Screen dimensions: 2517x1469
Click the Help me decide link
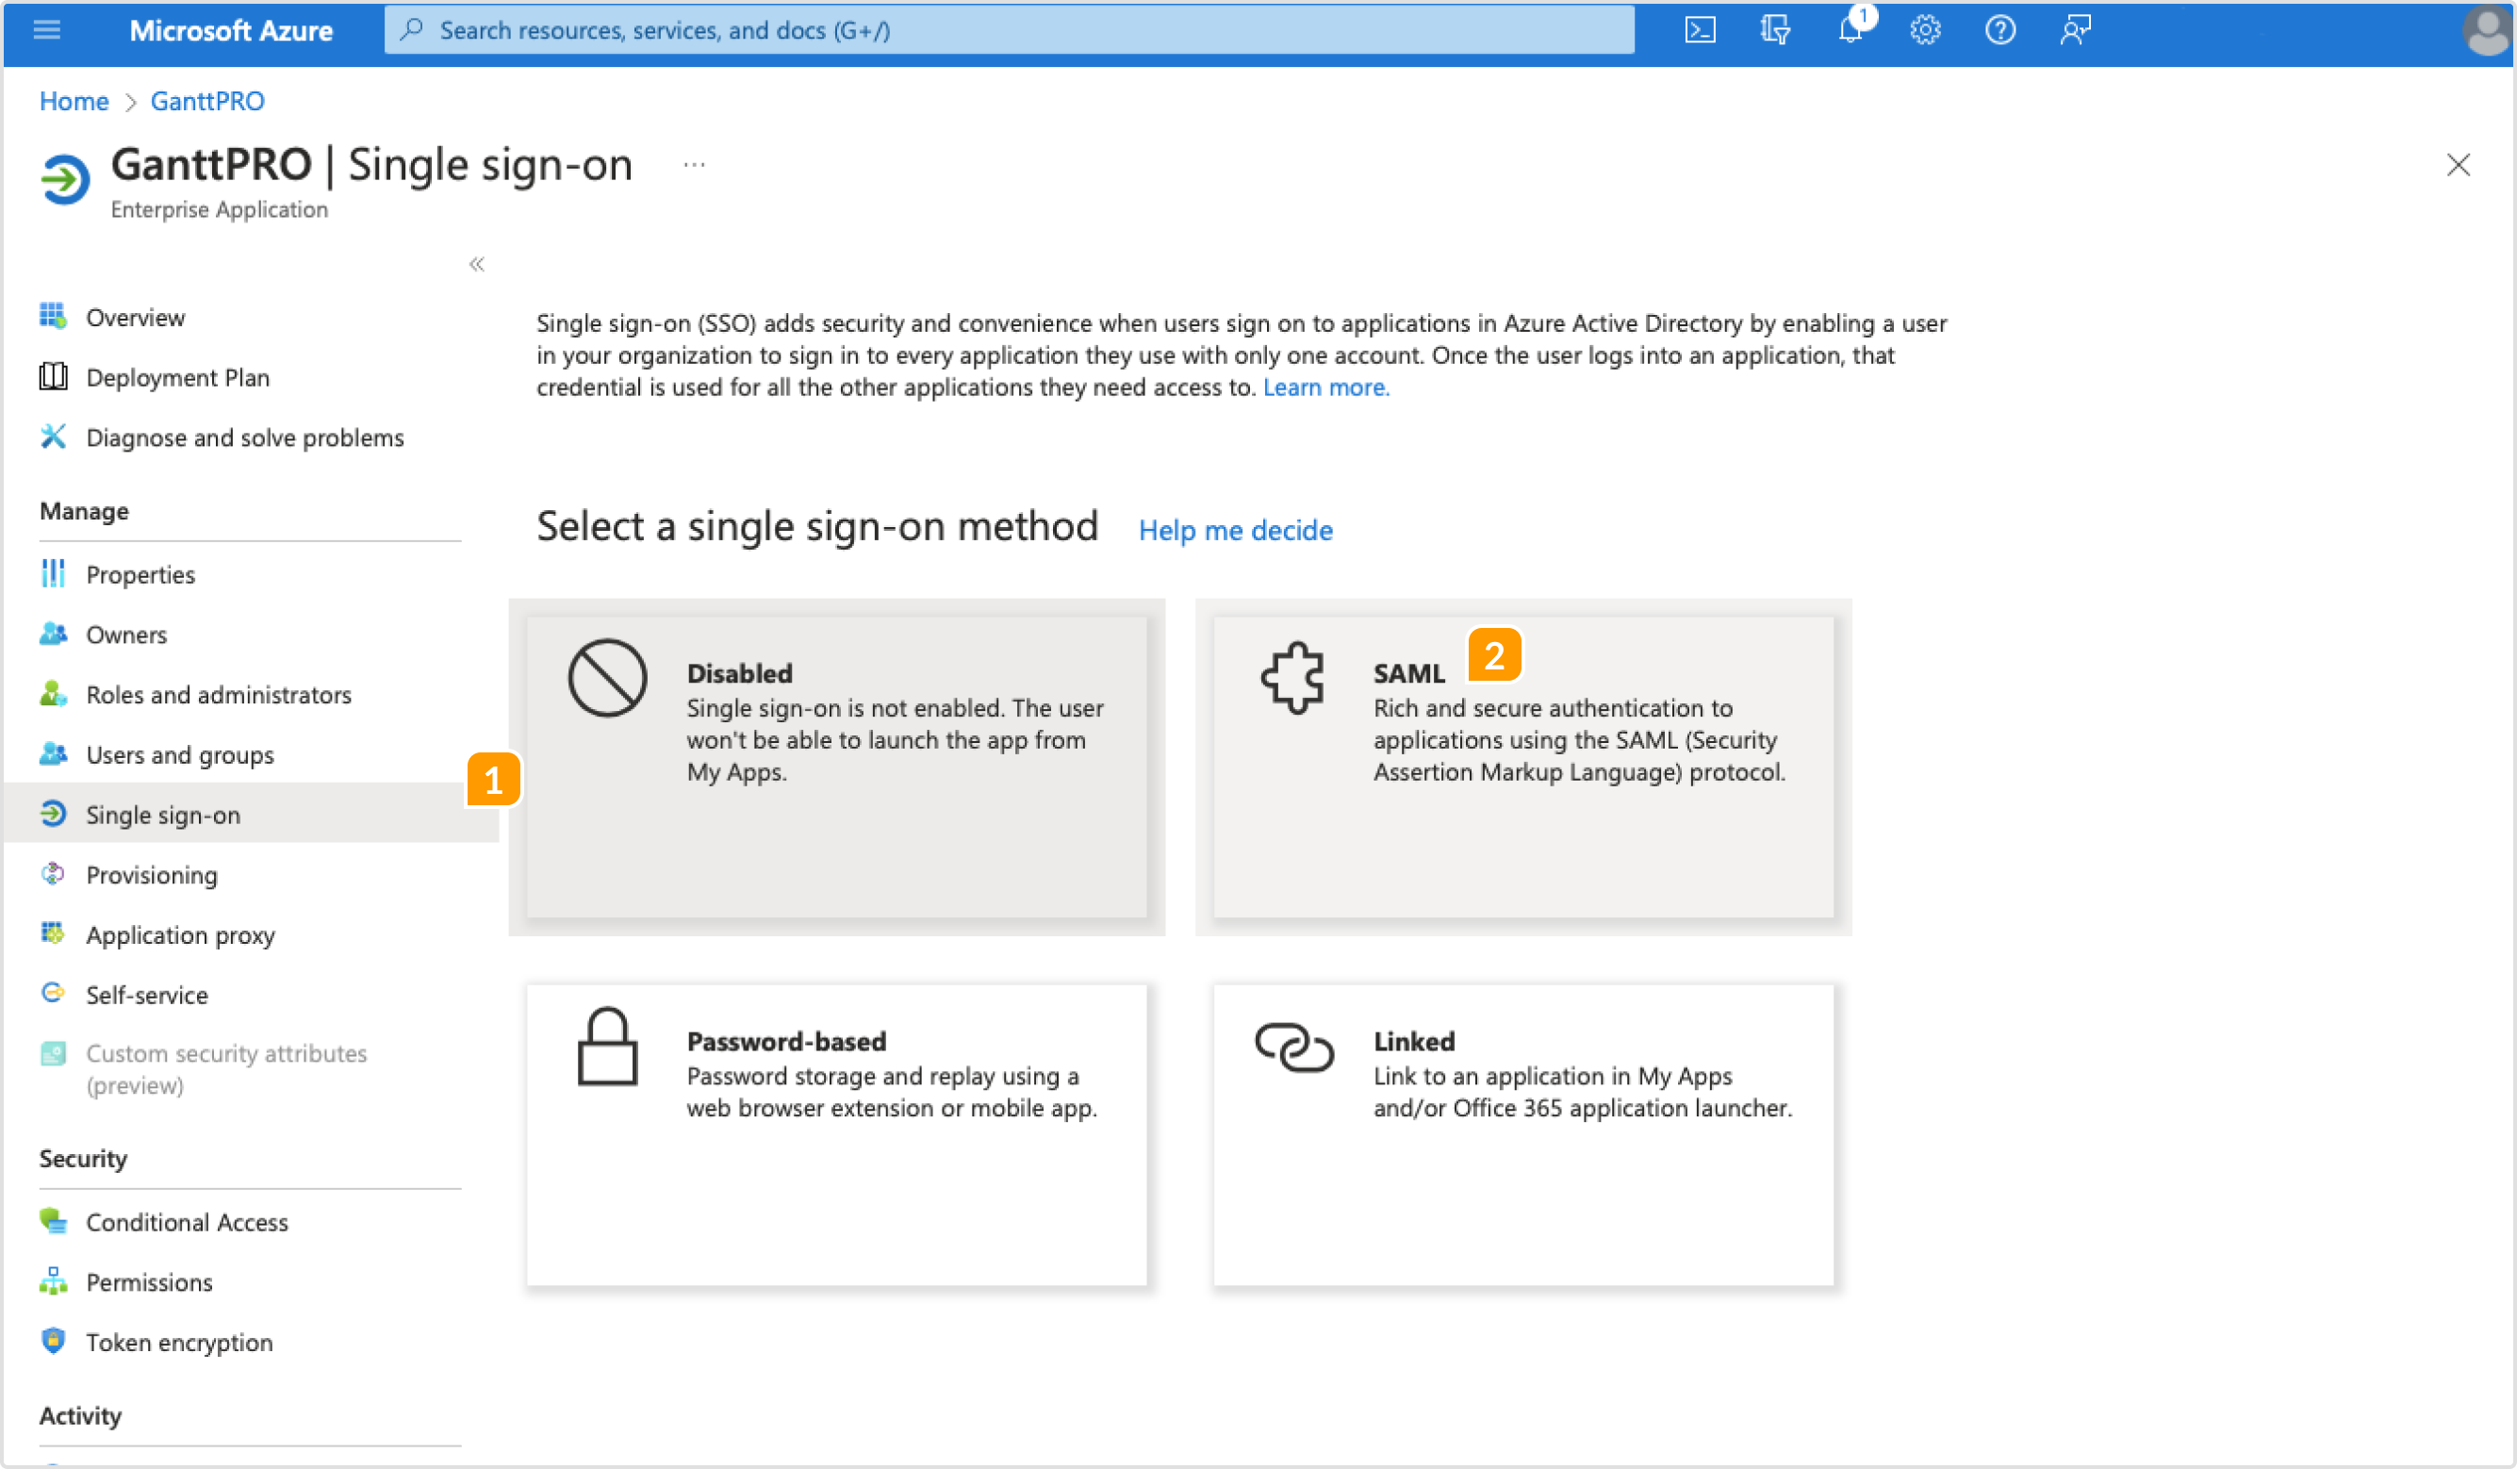pyautogui.click(x=1236, y=530)
